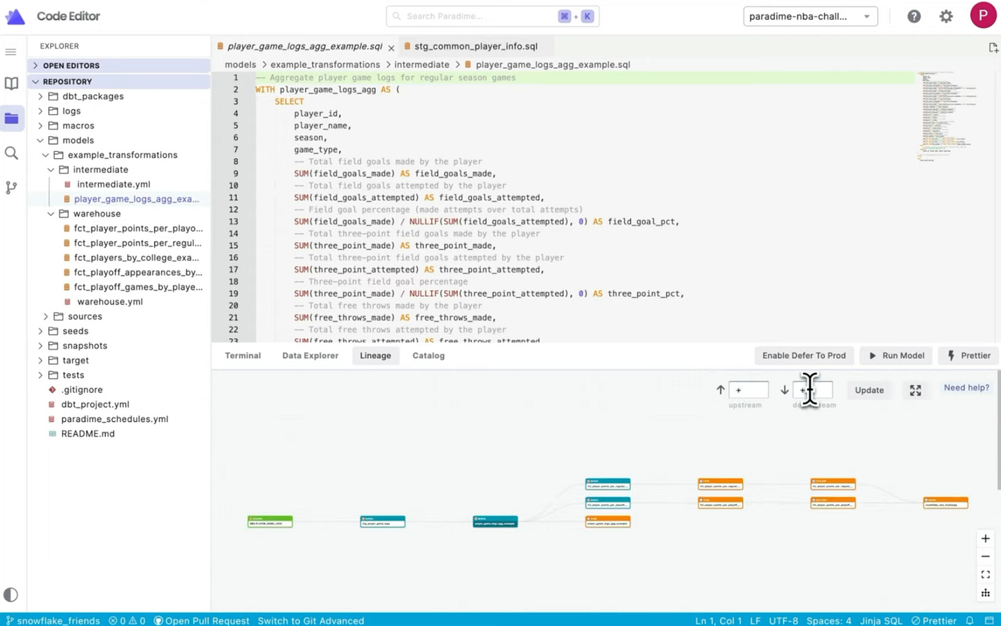Image resolution: width=1001 pixels, height=626 pixels.
Task: Open the paradime-nba-chall workspace dropdown
Action: tap(810, 16)
